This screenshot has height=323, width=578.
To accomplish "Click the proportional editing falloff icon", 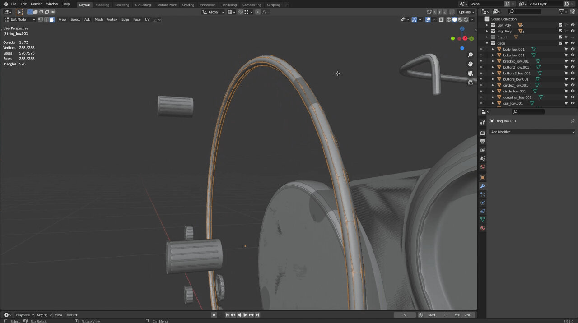I will coord(265,12).
